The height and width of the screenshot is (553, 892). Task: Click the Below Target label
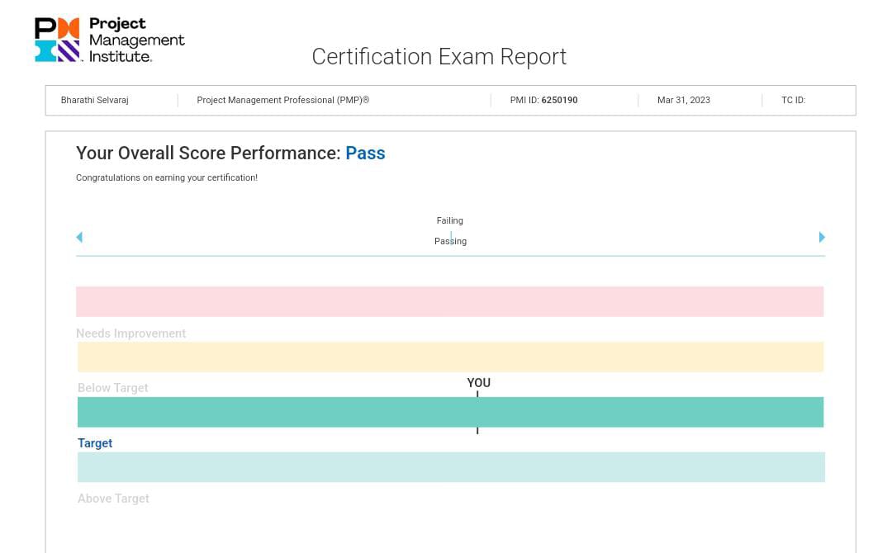point(112,388)
